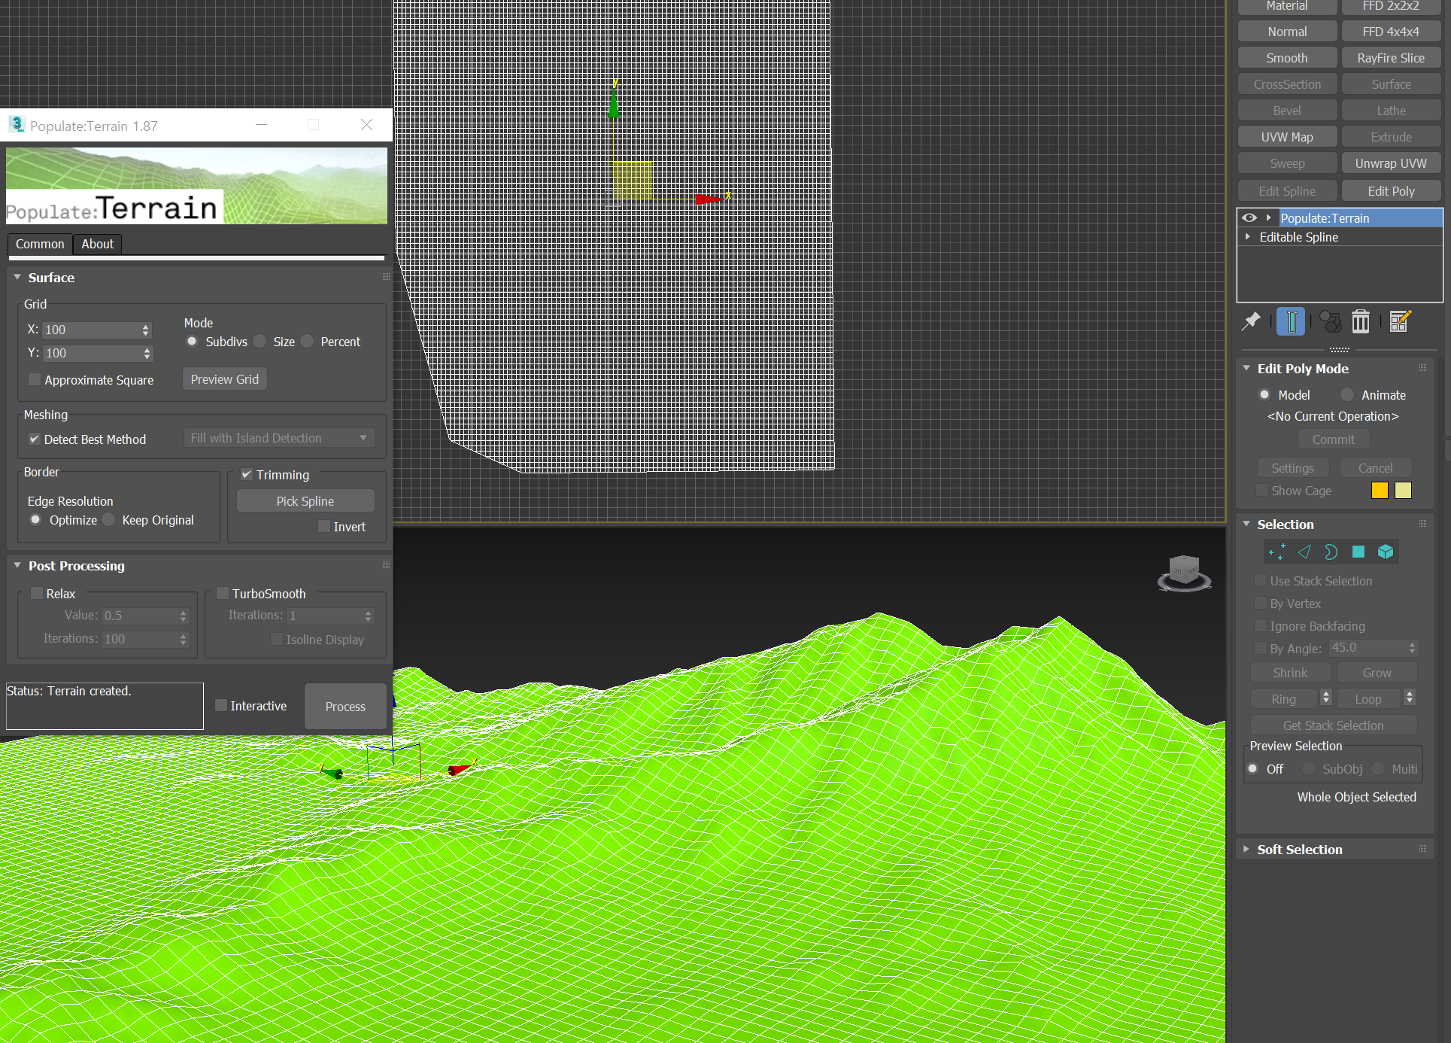Viewport: 1451px width, 1043px height.
Task: Expand the Editable Spline stack entry
Action: tap(1248, 237)
